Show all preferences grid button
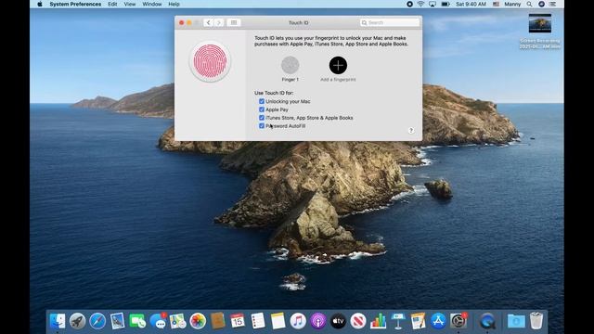Viewport: 594px width, 334px height. point(234,22)
